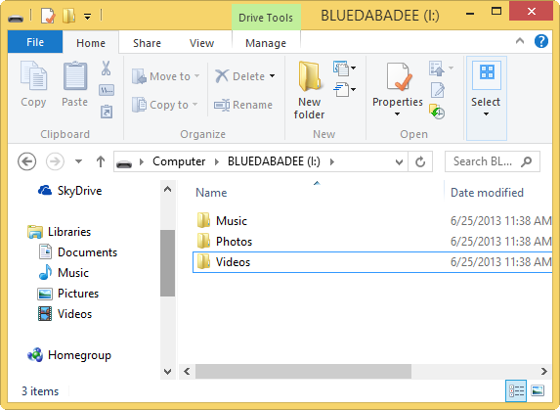Screen dimensions: 560x410
Task: Click the History icon in Open group
Action: [437, 112]
